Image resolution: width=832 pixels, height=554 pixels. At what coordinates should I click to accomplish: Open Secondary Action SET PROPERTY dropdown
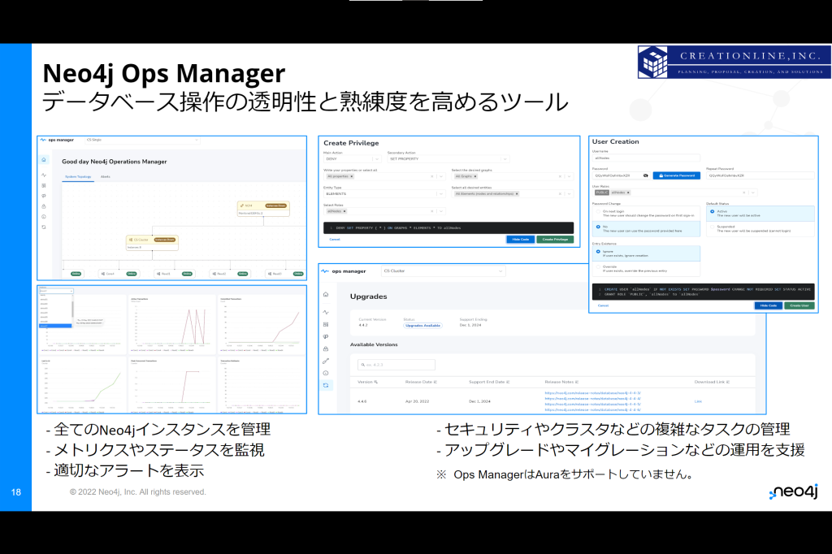(x=448, y=158)
